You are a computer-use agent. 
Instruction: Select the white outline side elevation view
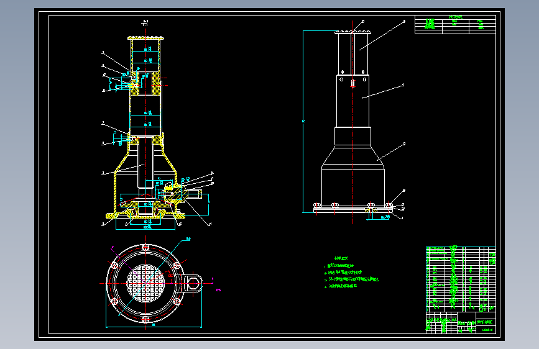pos(353,120)
